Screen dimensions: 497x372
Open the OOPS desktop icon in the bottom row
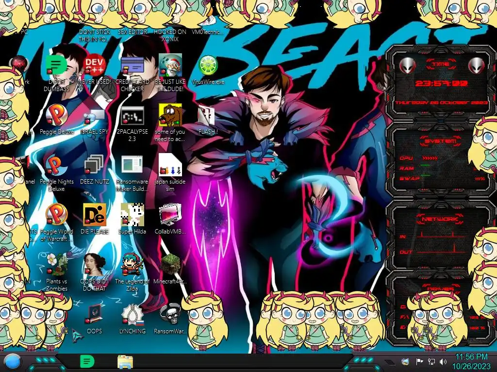coord(95,314)
